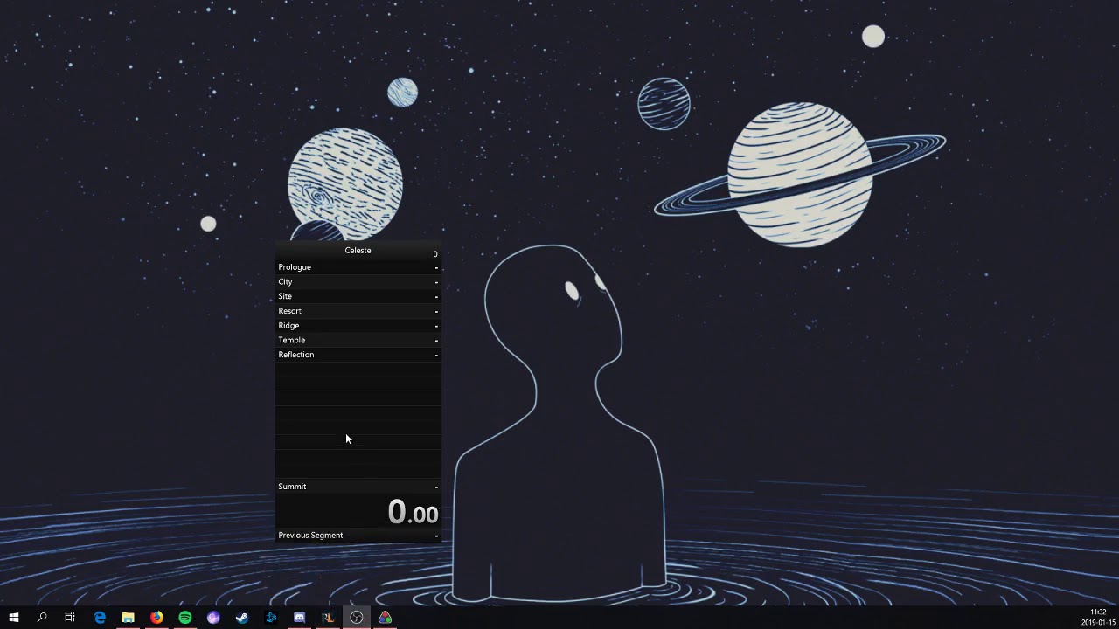Image resolution: width=1119 pixels, height=629 pixels.
Task: Open Spotify from the taskbar
Action: 185,618
